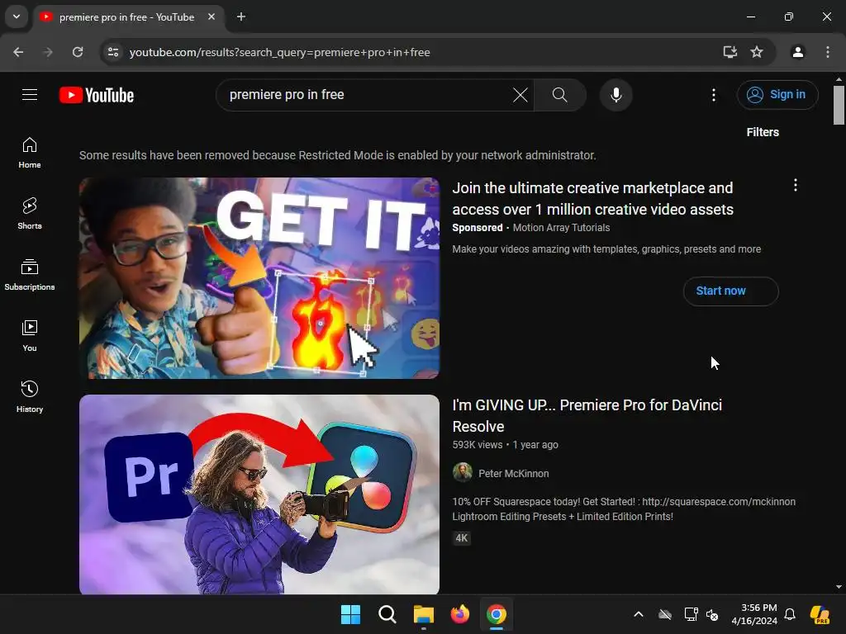Click the GET IT ad thumbnail
Screen dimensions: 846x634
point(259,277)
